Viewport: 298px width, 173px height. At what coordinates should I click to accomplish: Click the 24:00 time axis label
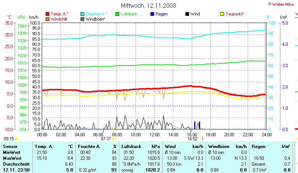[x=266, y=135]
